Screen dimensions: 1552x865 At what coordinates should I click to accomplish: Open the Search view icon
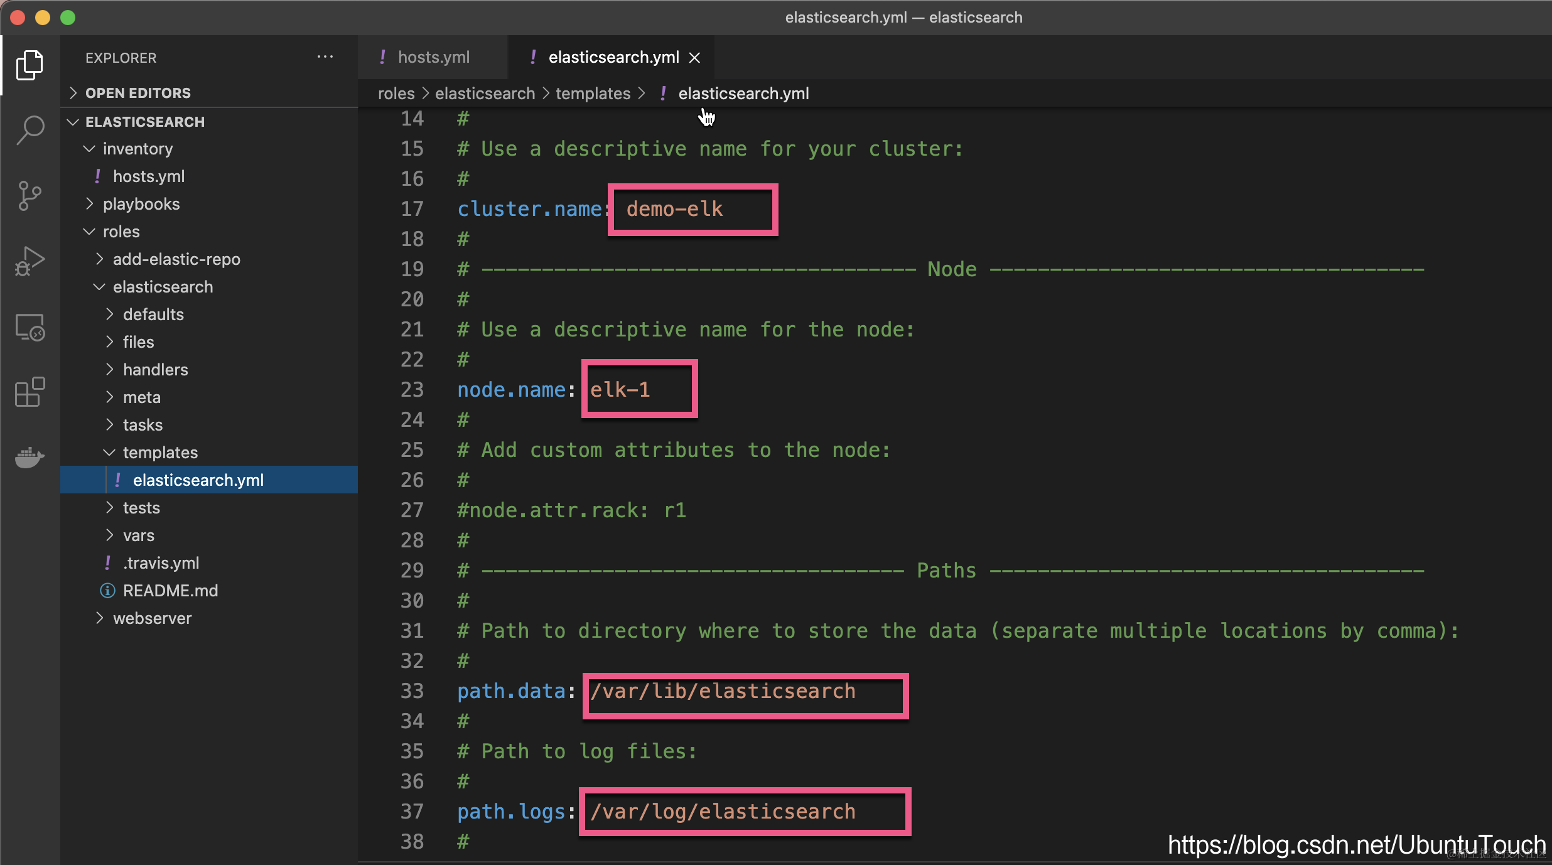30,130
